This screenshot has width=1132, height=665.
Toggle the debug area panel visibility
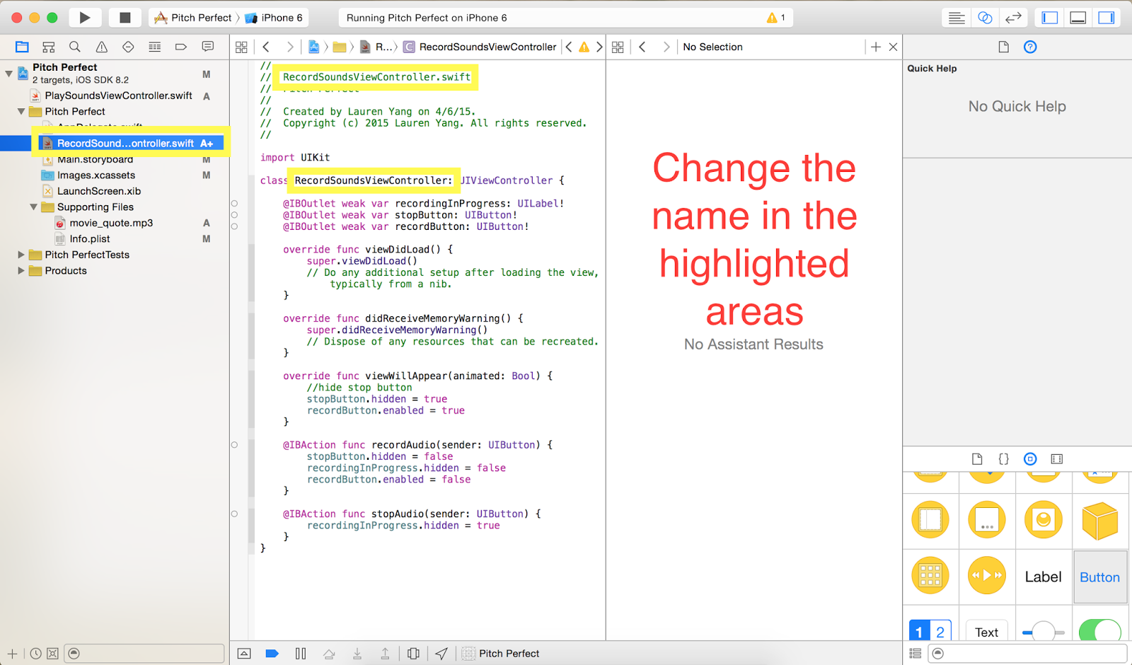1078,17
